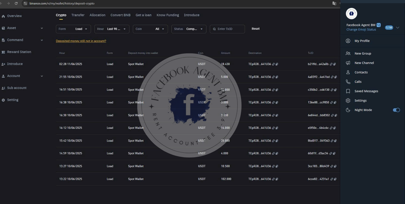The width and height of the screenshot is (405, 204).
Task: Click the browser translate icon
Action: [334, 3]
